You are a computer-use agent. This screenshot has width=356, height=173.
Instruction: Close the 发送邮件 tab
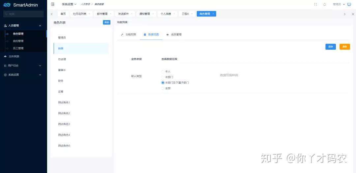click(x=132, y=14)
